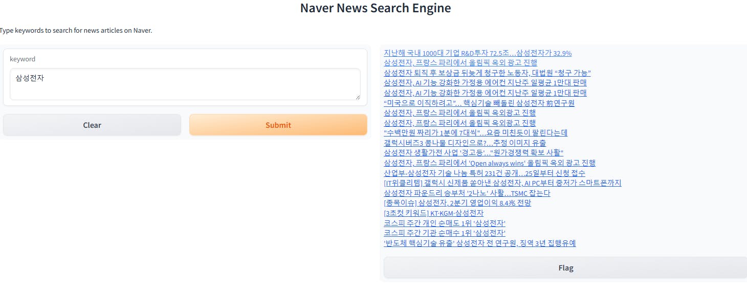Open 삼성전자 생활가전 사업 '경고등' article
Image resolution: width=747 pixels, height=293 pixels.
click(x=473, y=153)
